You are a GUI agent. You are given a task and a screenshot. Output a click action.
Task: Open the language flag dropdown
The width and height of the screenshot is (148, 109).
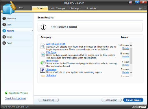click(131, 2)
